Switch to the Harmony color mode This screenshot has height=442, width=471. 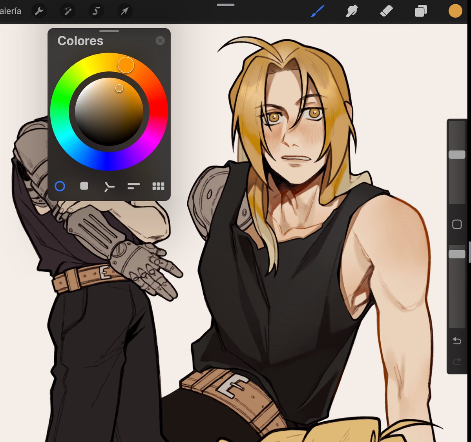click(x=109, y=187)
